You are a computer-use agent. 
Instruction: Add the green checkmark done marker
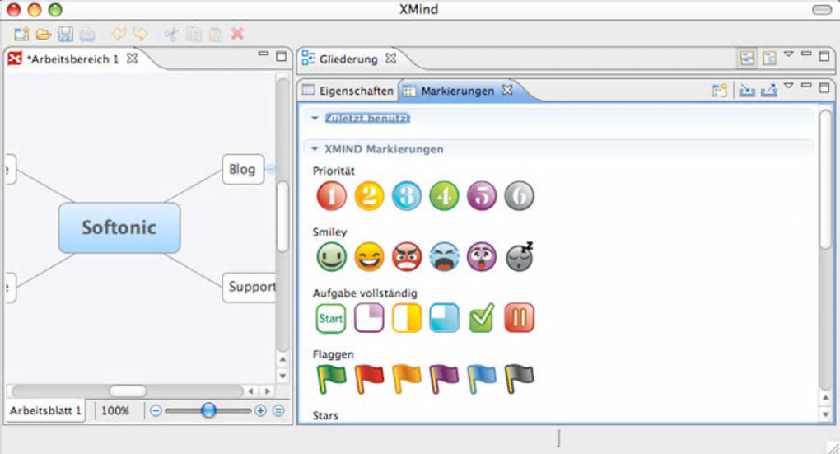[482, 318]
